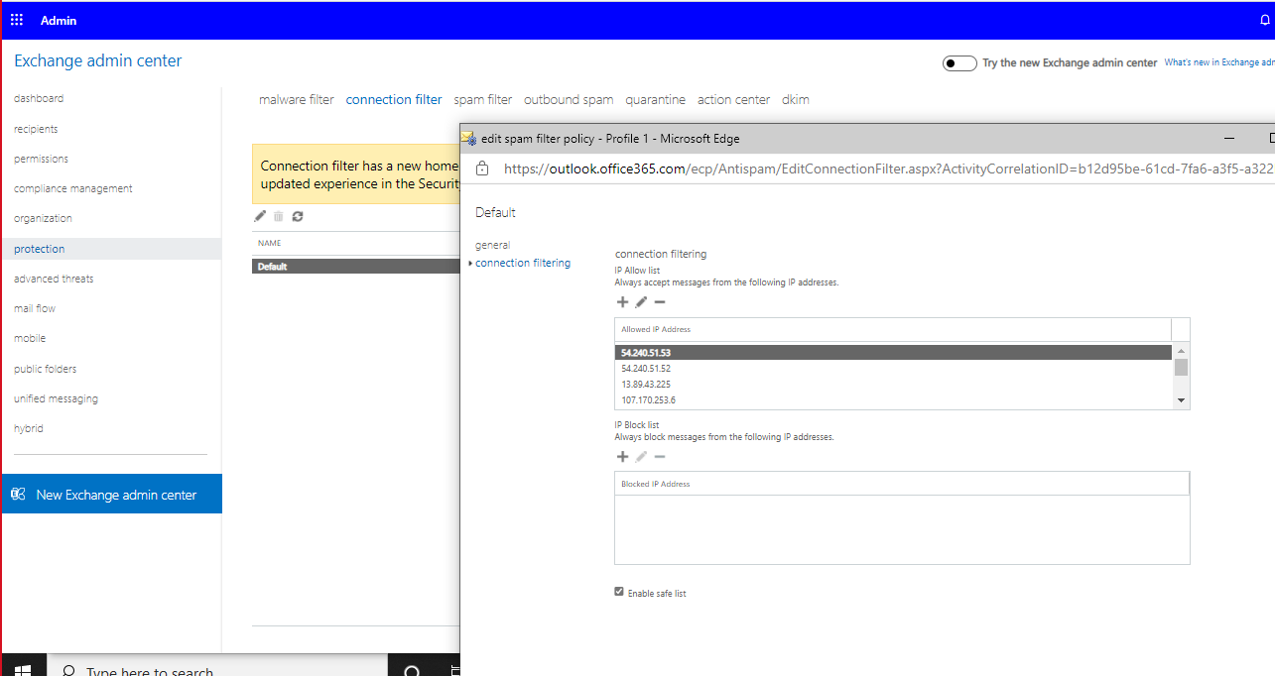Add an IP address to the Allow list
This screenshot has width=1275, height=676.
(623, 302)
